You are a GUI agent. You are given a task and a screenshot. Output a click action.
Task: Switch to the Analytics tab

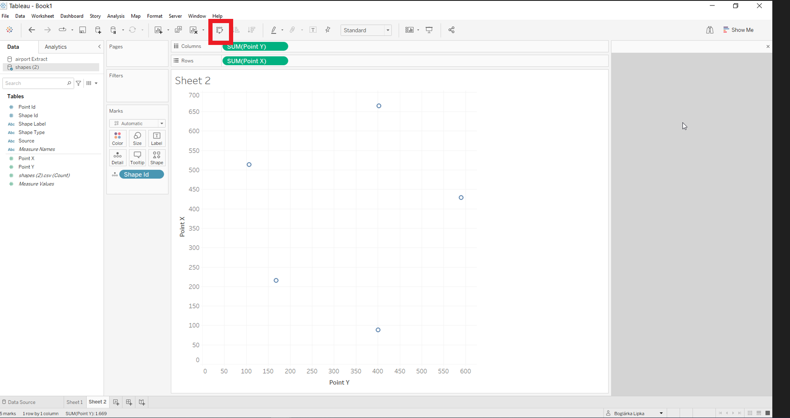56,47
